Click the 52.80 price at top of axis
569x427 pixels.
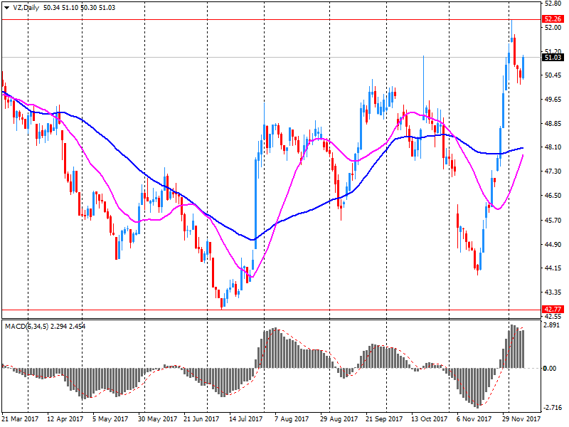tap(551, 4)
